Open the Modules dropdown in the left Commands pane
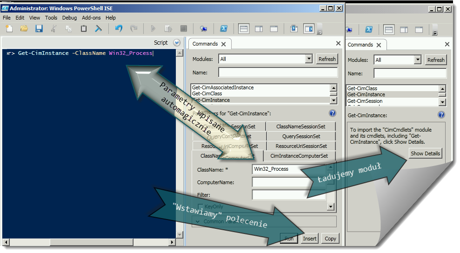460x253 pixels. tap(309, 59)
